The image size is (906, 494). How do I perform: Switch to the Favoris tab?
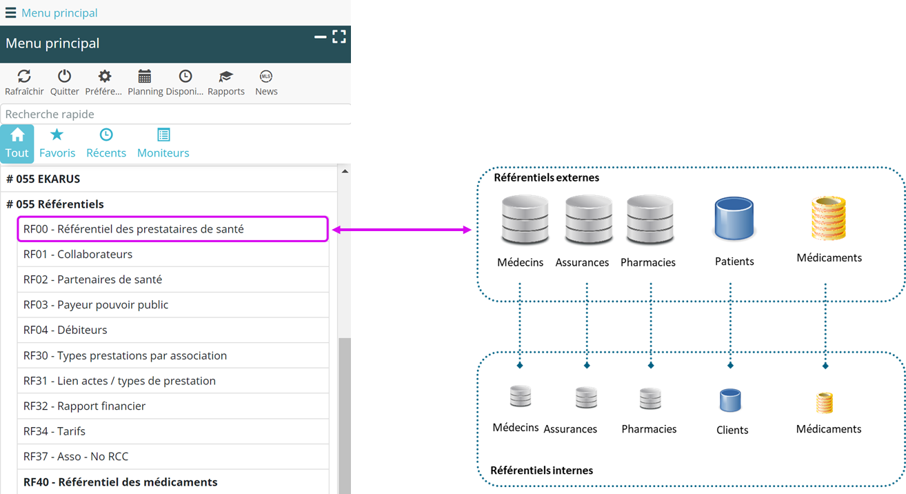[57, 144]
